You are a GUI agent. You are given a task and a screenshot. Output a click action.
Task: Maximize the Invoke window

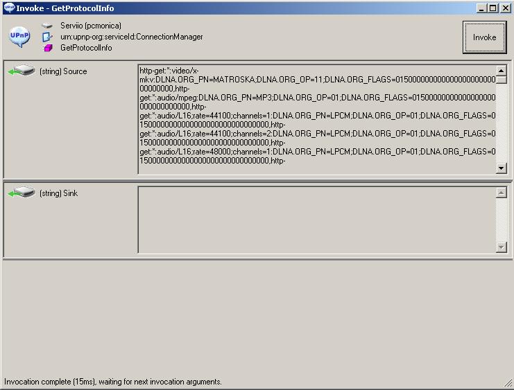pos(492,8)
